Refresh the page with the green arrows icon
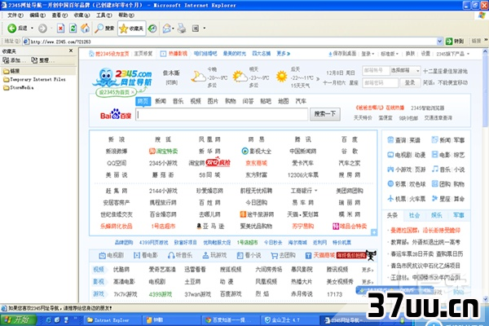489x326 pixels. [x=73, y=29]
